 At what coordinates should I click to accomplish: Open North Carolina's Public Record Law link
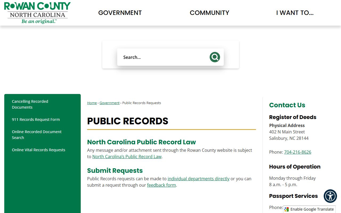click(x=127, y=157)
